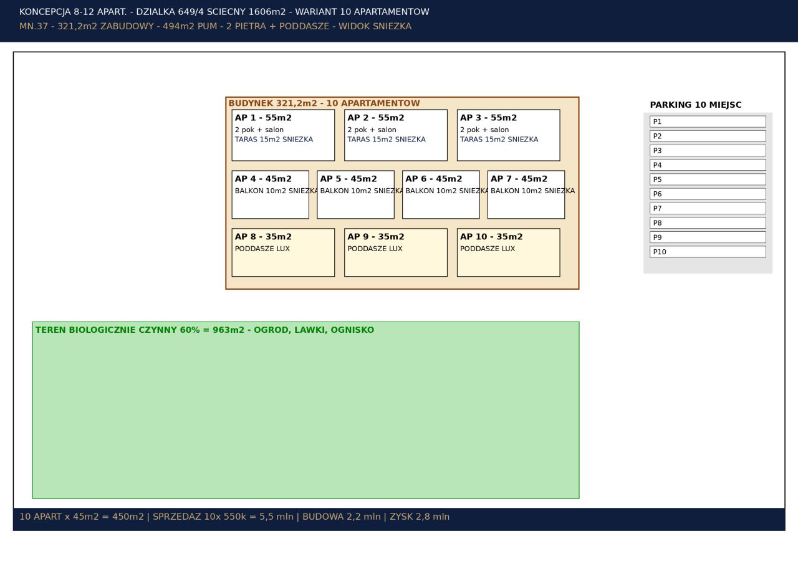
Task: Select the AP 1 - 55m2 apartment box
Action: coord(283,135)
